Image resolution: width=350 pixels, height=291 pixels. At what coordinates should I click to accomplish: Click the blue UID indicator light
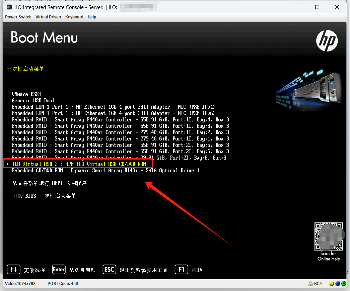(x=338, y=284)
